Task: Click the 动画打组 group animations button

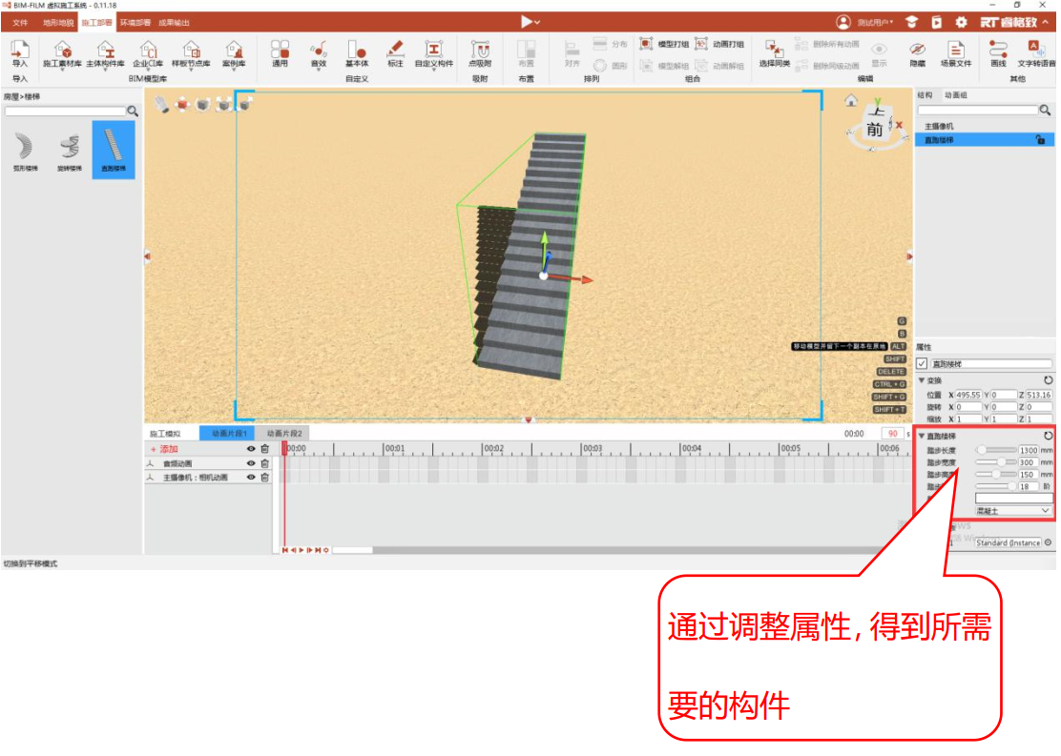Action: click(720, 44)
